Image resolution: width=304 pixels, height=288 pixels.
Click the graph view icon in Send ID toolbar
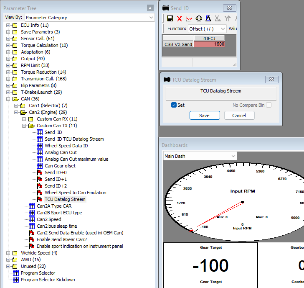(189, 18)
